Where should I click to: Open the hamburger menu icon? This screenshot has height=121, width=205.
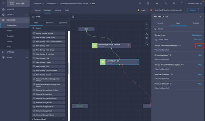point(3,3)
